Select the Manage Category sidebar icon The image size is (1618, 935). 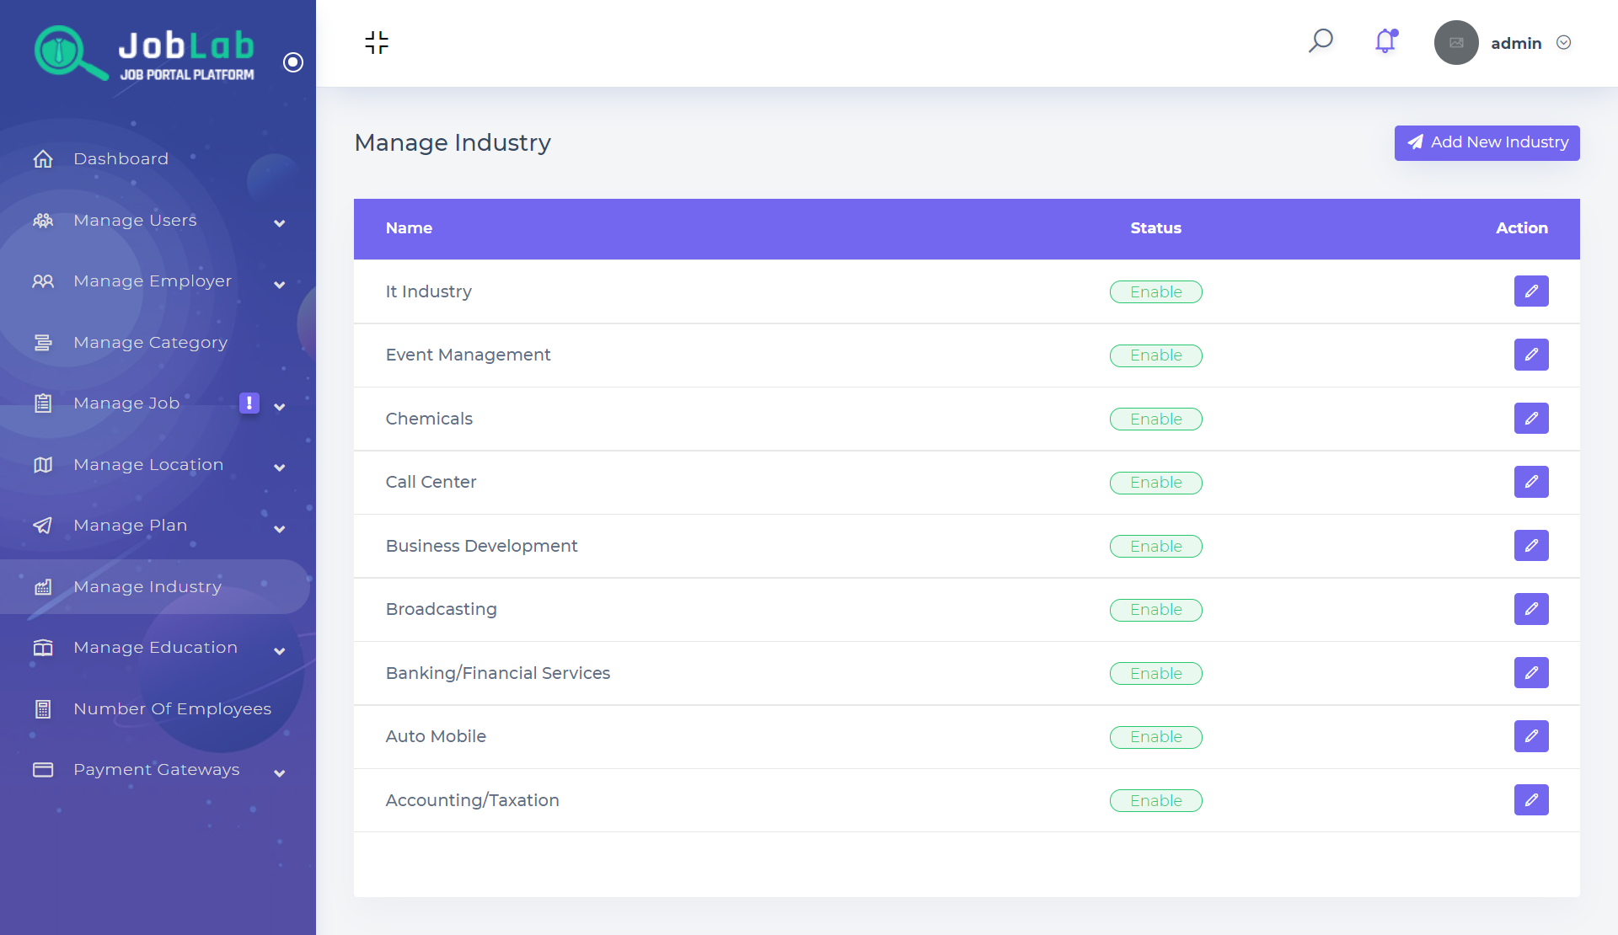pyautogui.click(x=43, y=342)
